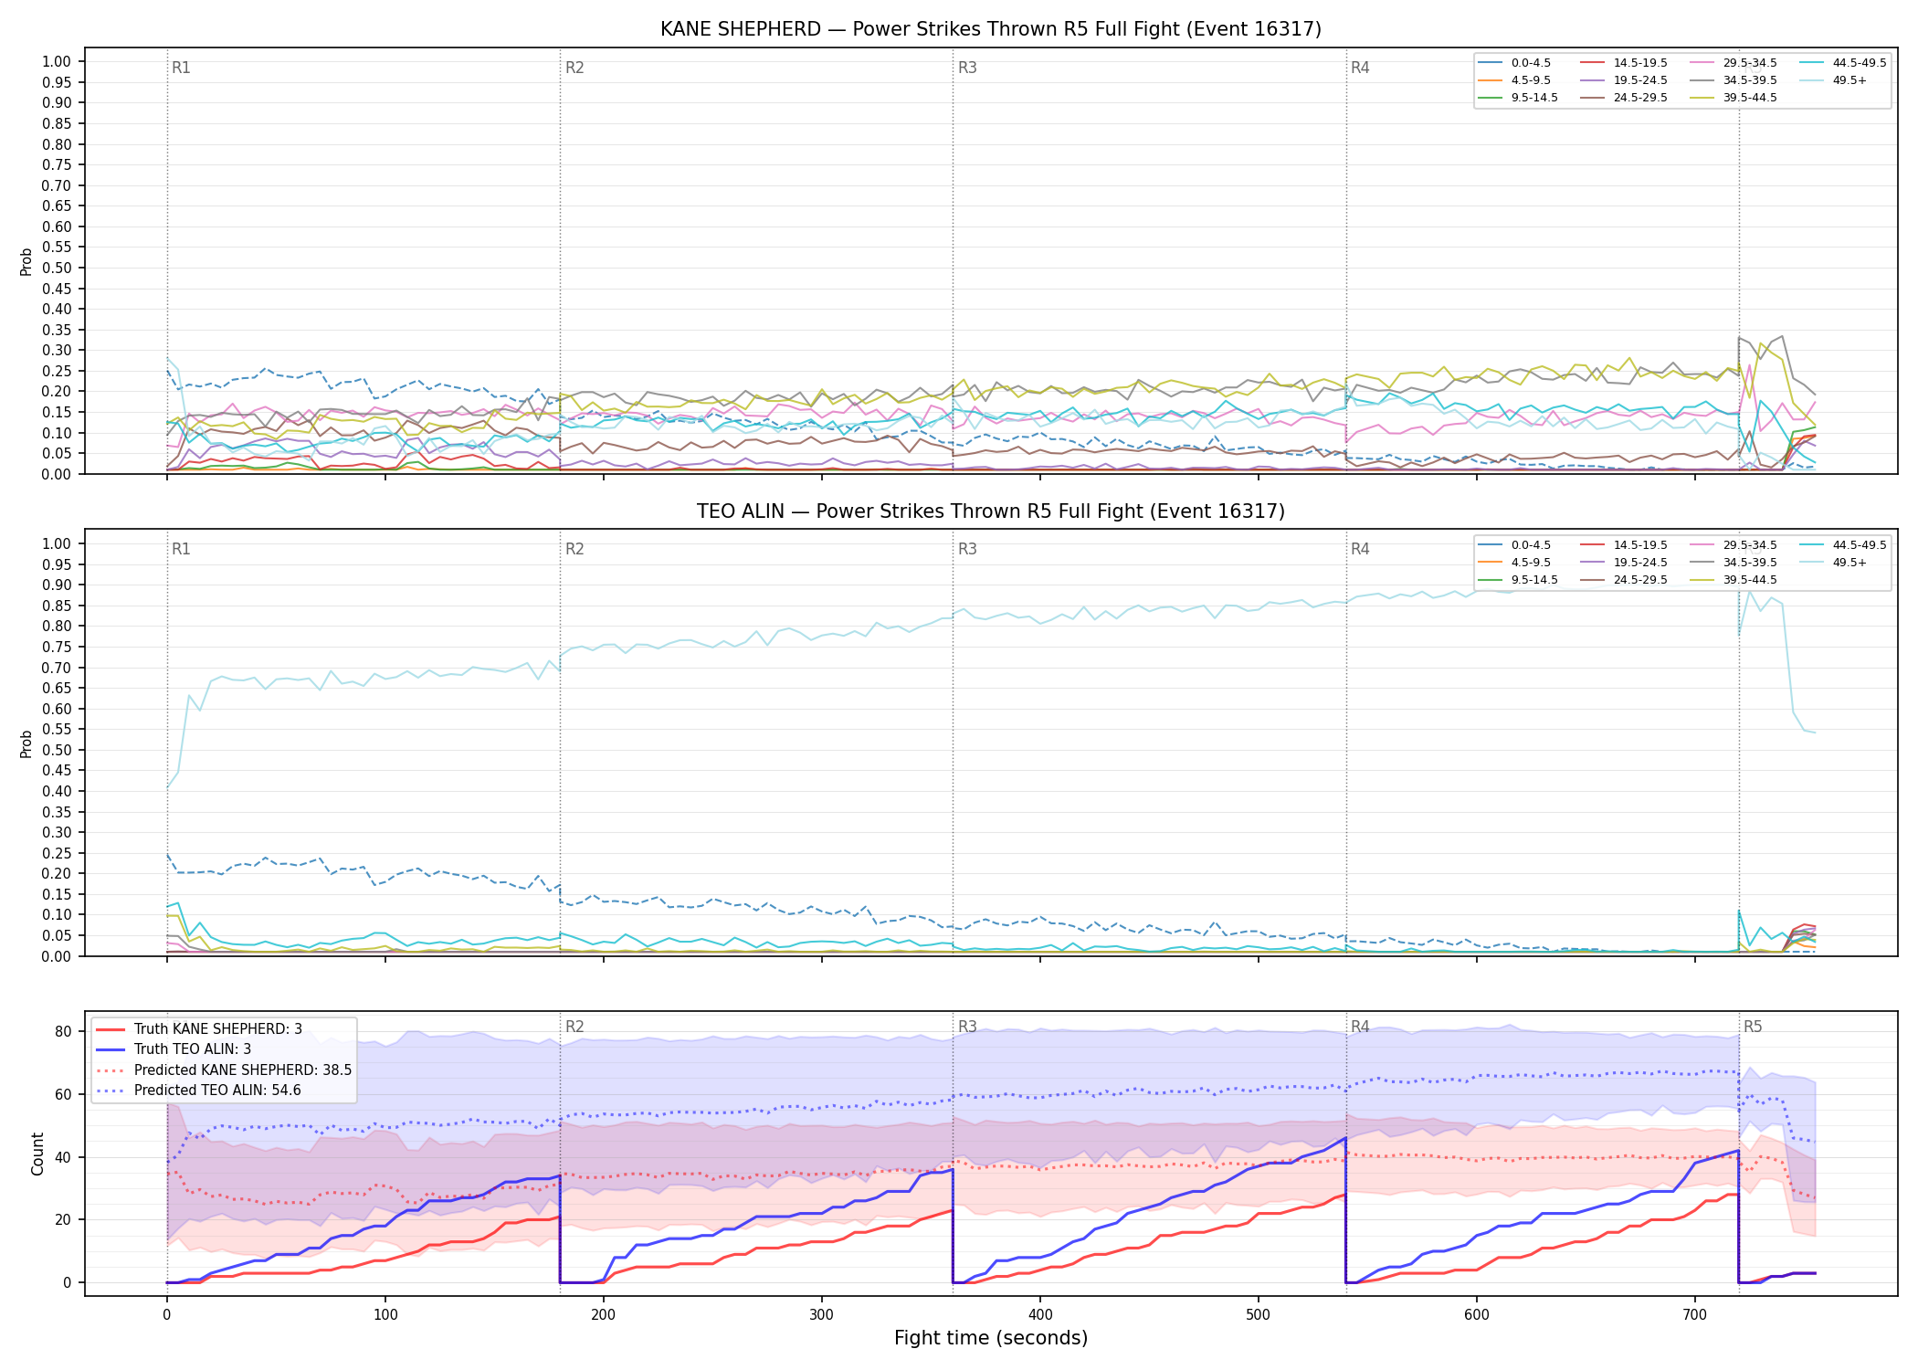Select 'Predicted KANE SHEPHERD: 38.5' legend entry
1918x1370 pixels.
[x=224, y=1070]
